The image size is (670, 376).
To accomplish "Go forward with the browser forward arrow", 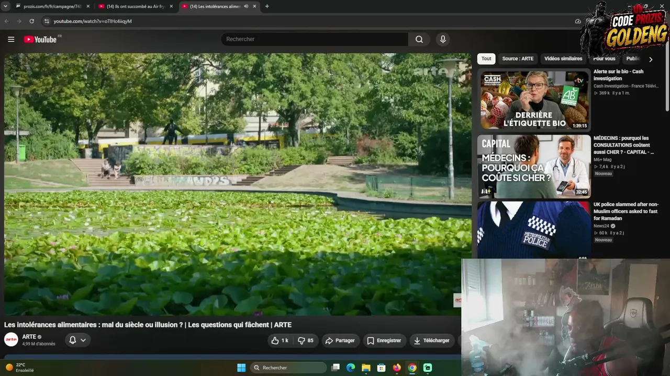I will point(19,21).
